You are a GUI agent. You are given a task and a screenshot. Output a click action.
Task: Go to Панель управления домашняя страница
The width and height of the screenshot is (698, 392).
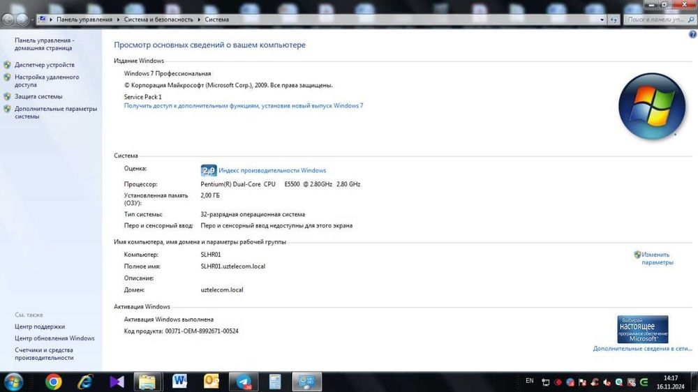pos(45,44)
